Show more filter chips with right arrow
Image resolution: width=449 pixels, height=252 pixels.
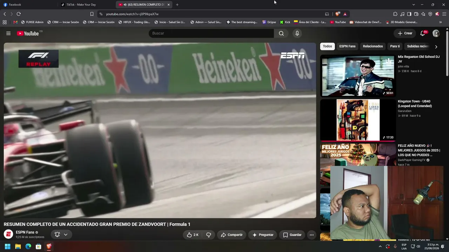coord(436,47)
